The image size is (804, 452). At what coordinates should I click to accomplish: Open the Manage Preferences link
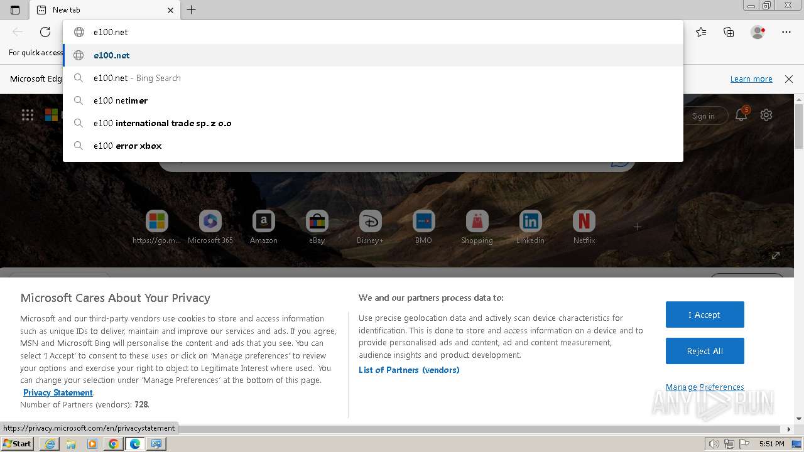pos(705,387)
